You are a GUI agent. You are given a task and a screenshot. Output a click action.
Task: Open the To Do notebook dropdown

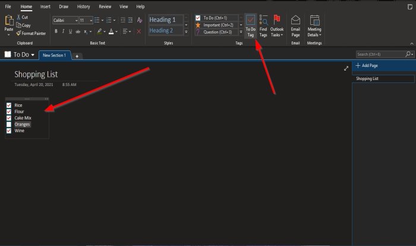click(x=33, y=55)
